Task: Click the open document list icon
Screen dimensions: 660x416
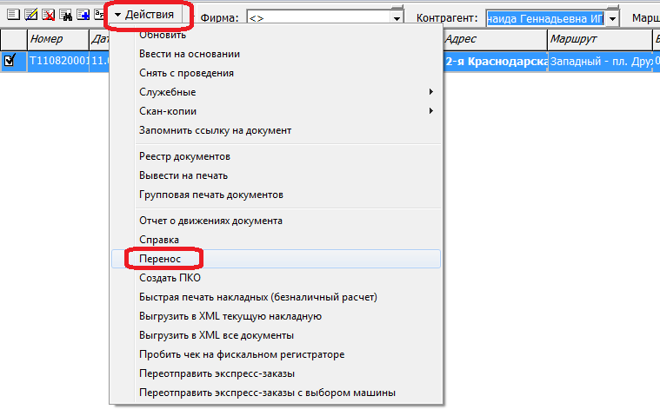Action: [12, 15]
